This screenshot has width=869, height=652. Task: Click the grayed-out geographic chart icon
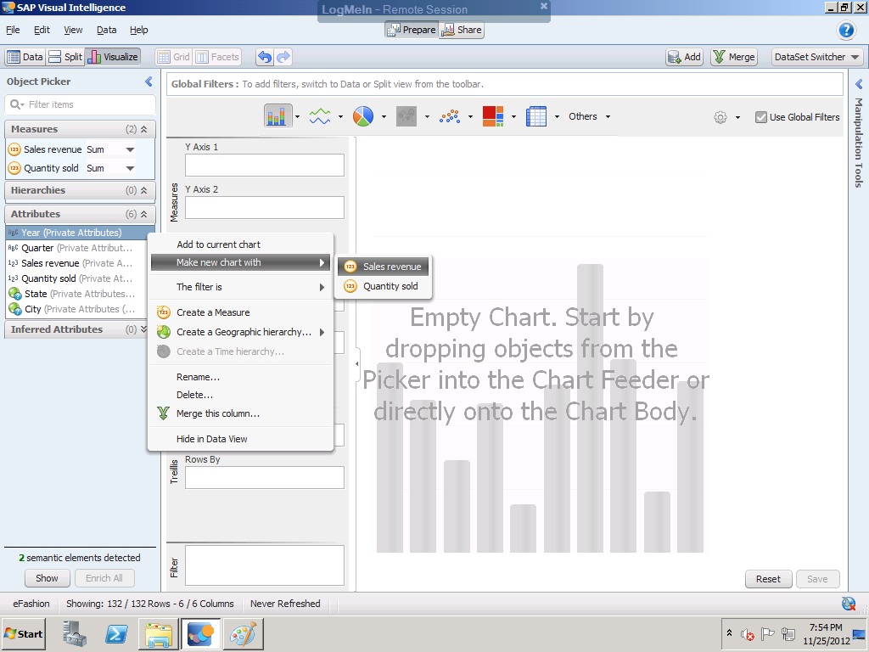(406, 116)
